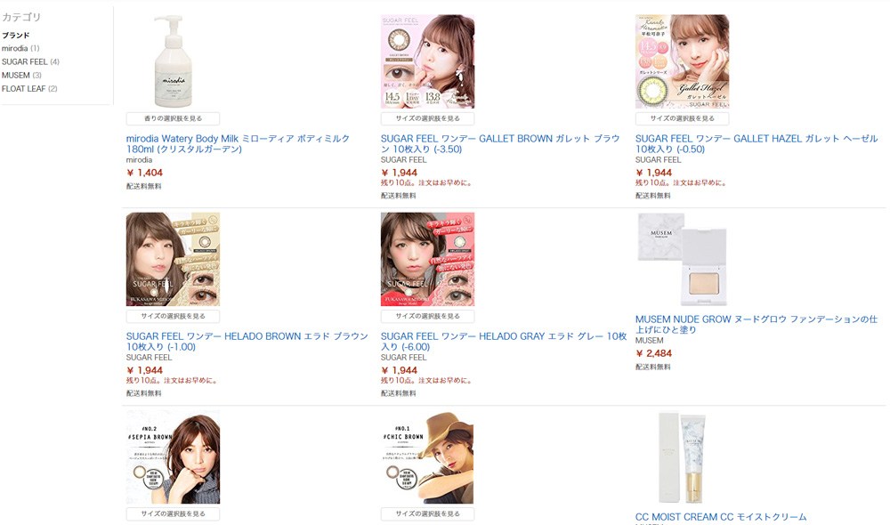Show size options for GALLET HAZEL
Screen dimensions: 890x525
(x=682, y=118)
